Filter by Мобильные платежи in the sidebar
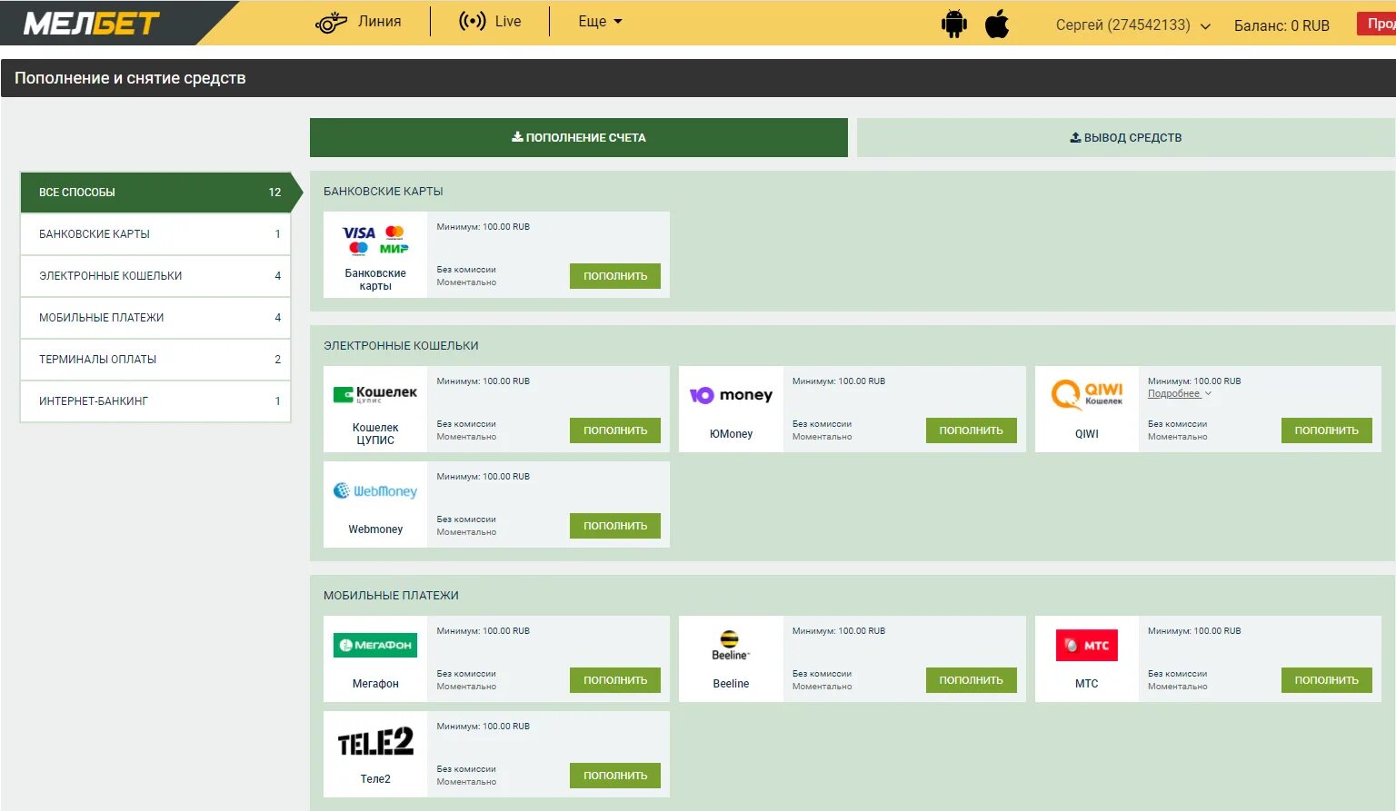The image size is (1396, 811). tap(155, 318)
